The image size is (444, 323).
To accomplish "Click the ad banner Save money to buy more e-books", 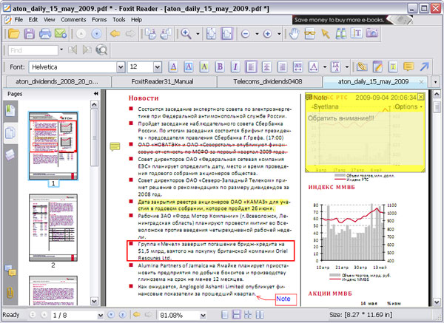I will (x=352, y=20).
